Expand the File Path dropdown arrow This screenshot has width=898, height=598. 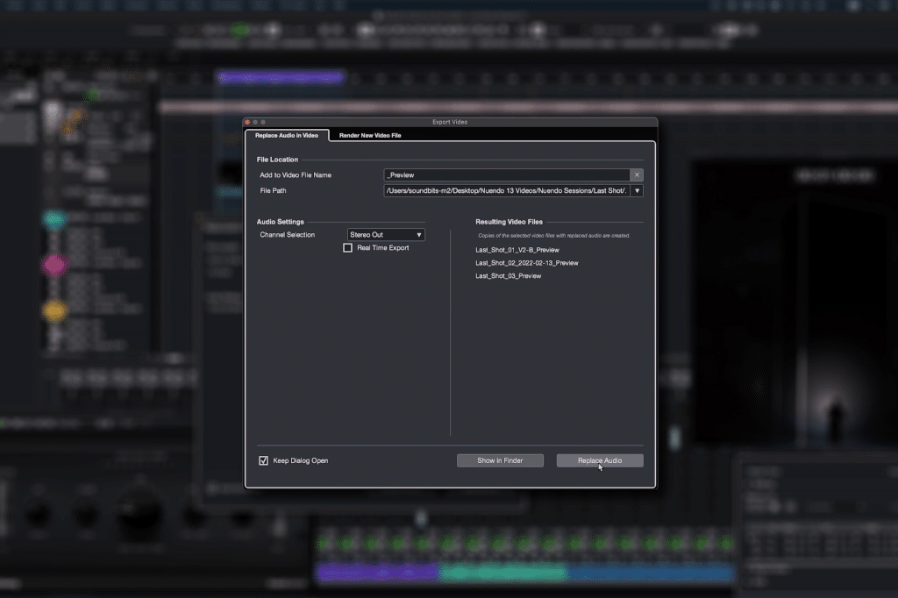pyautogui.click(x=637, y=190)
